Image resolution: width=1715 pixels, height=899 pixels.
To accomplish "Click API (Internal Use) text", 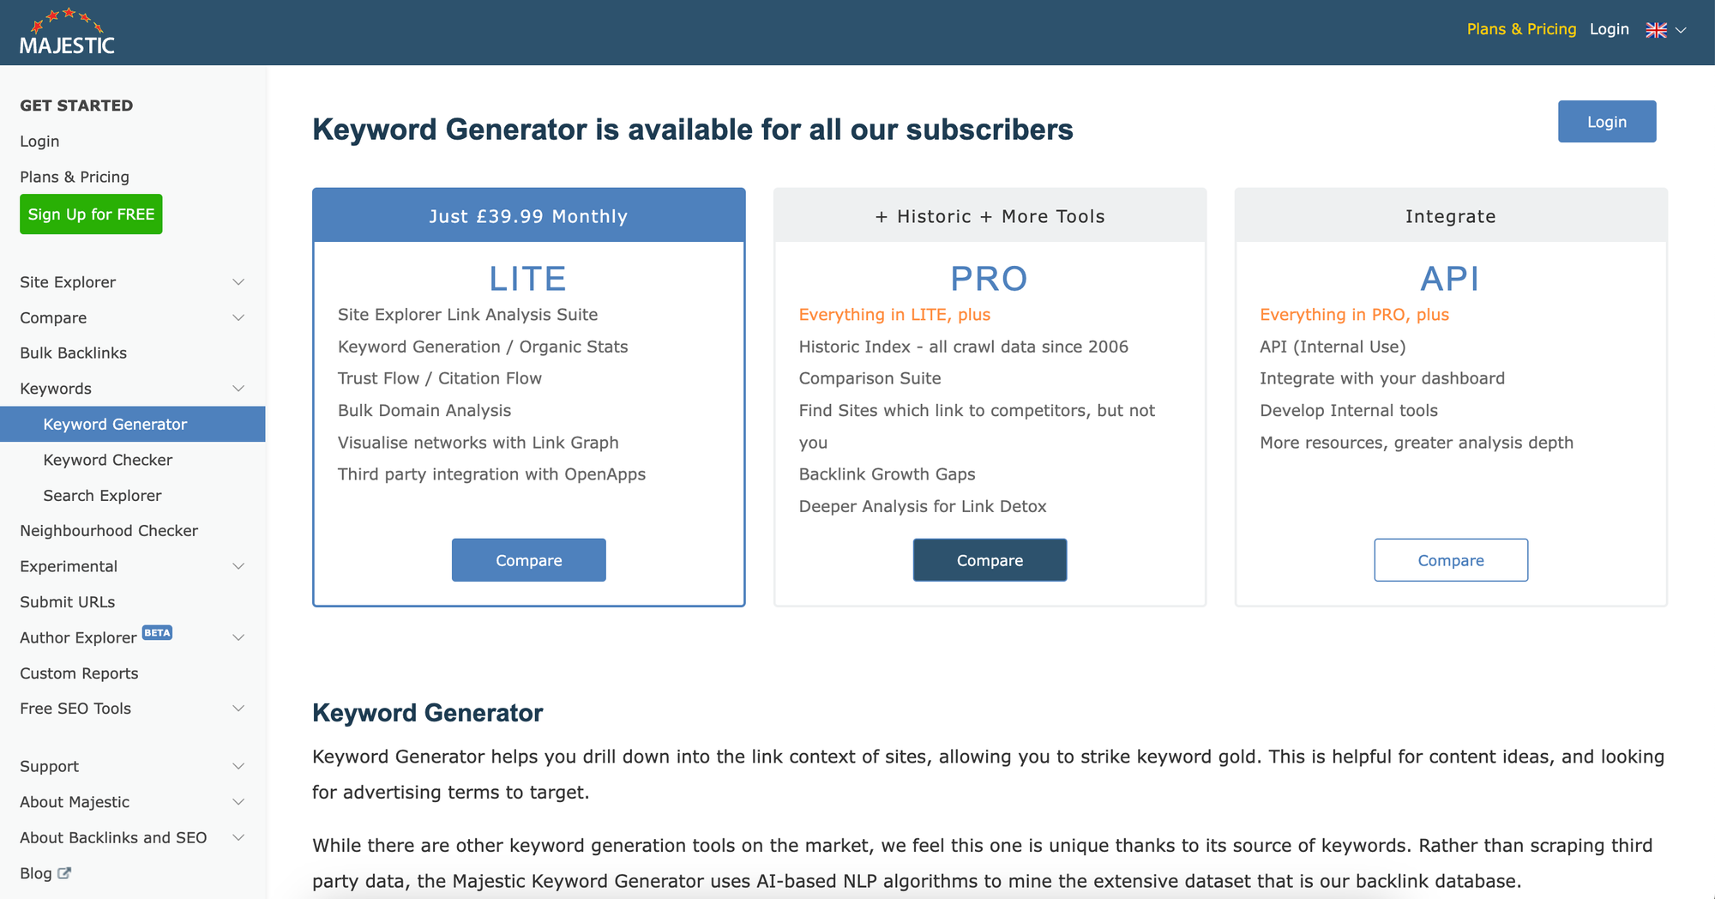I will point(1333,347).
